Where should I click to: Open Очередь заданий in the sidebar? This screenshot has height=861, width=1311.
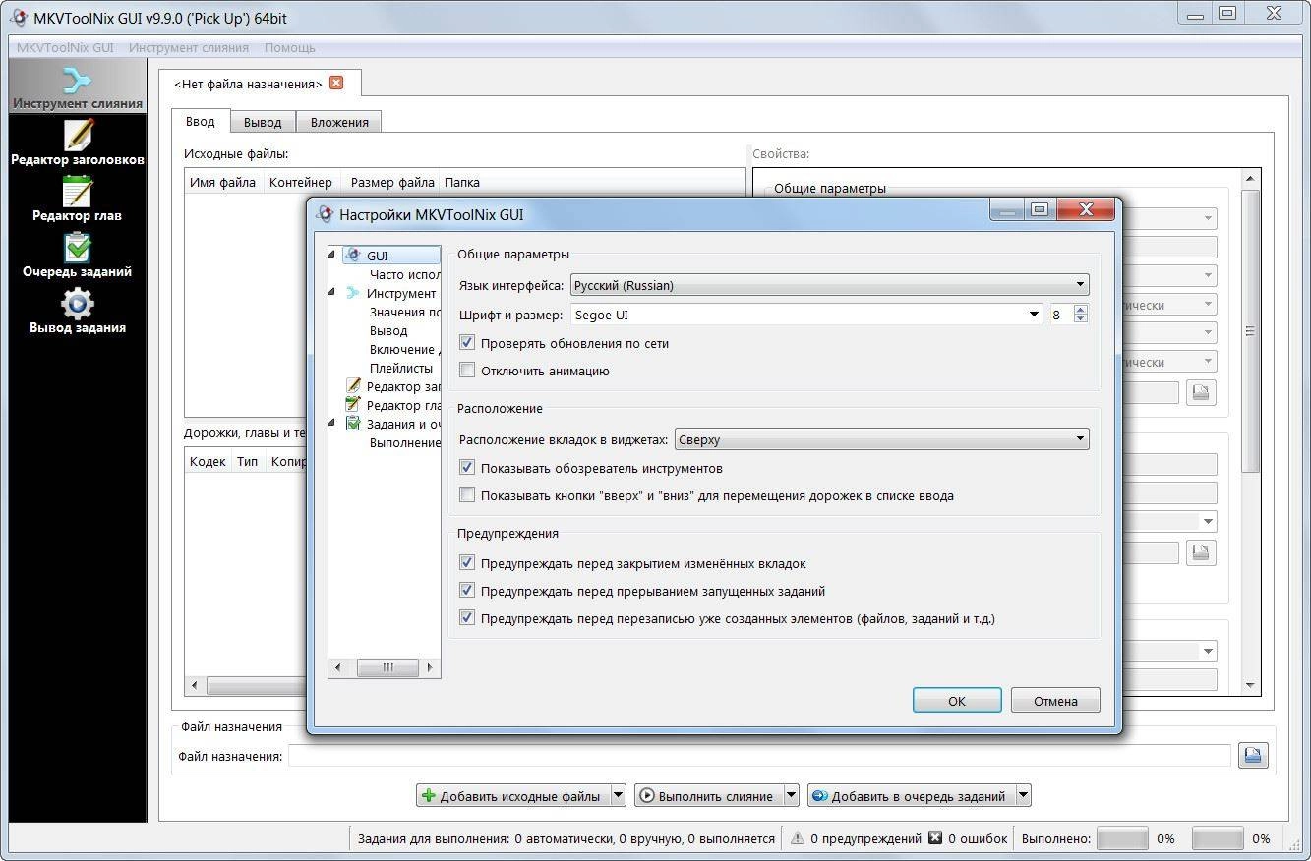click(77, 255)
